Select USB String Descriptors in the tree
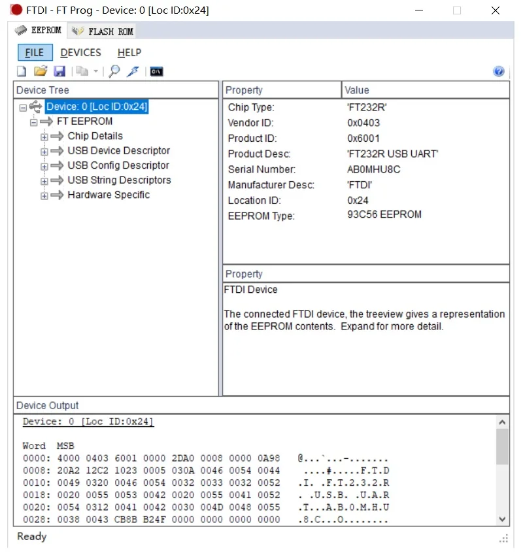Screen dimensions: 523x553 point(119,180)
